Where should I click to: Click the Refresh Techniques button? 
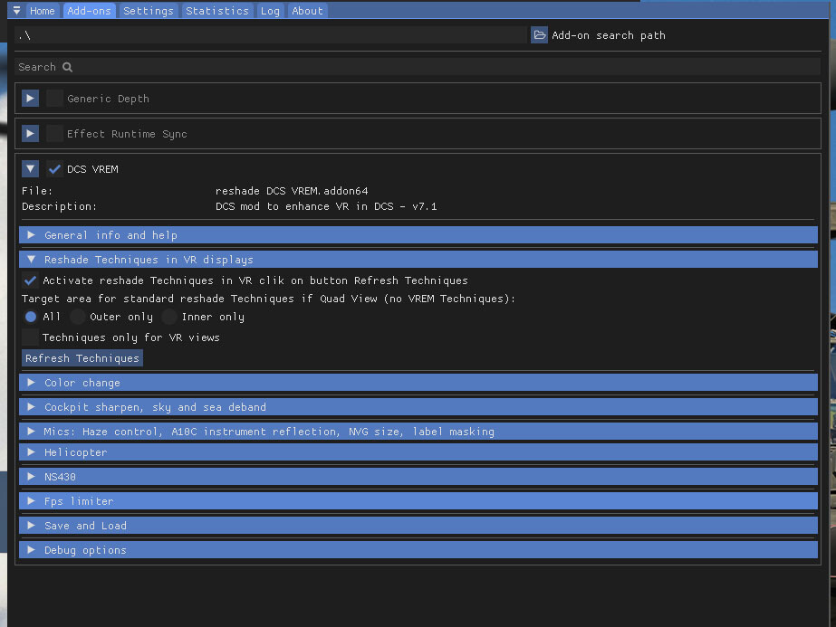tap(82, 358)
